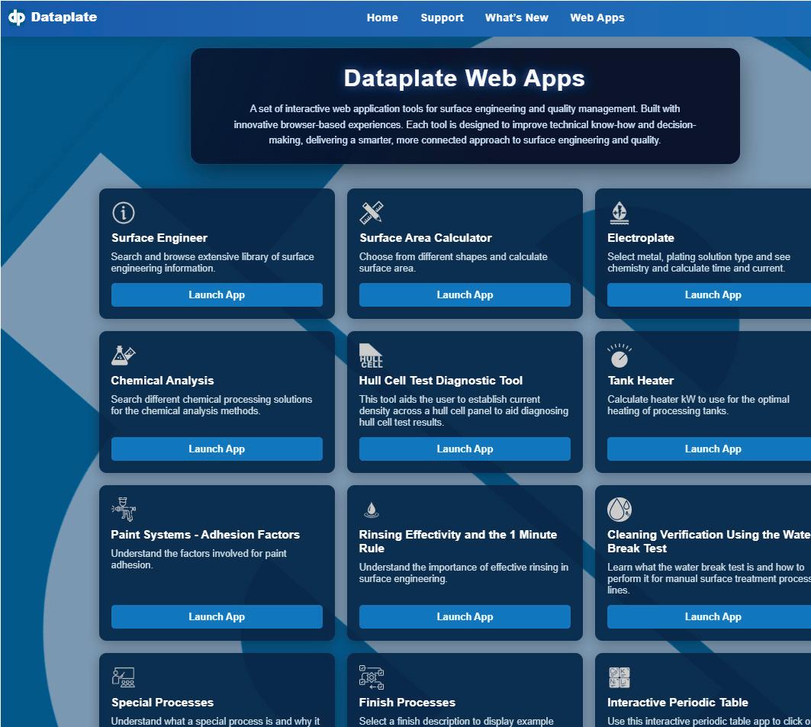Click 'Search different chemical processing solutions' text

click(x=211, y=405)
